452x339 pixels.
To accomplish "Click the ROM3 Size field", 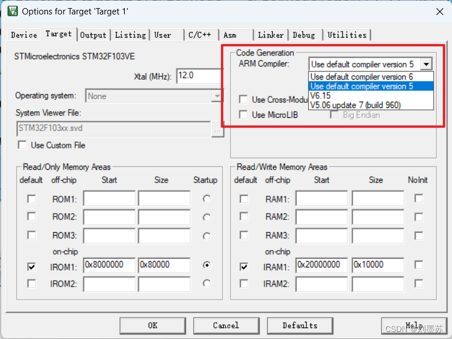I will [164, 236].
